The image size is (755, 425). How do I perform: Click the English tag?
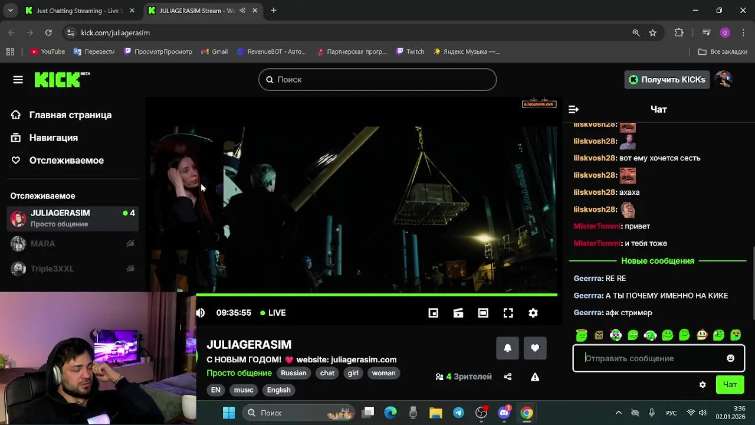pyautogui.click(x=279, y=390)
